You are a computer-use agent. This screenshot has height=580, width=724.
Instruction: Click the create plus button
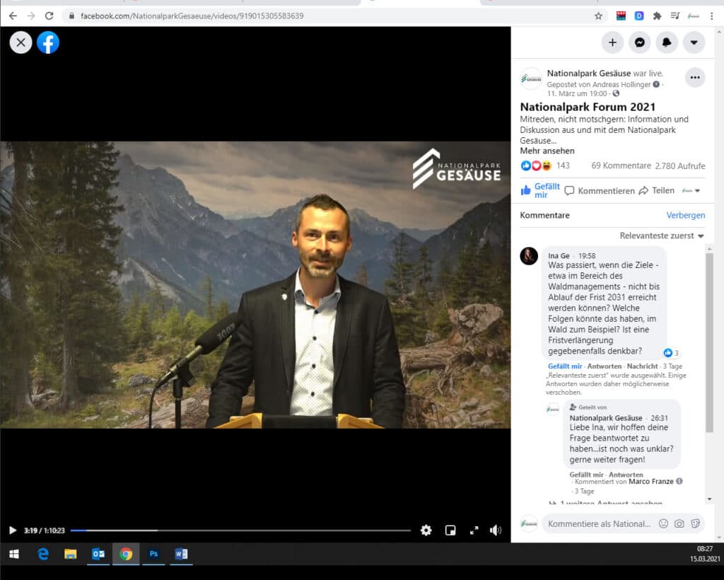pos(612,42)
